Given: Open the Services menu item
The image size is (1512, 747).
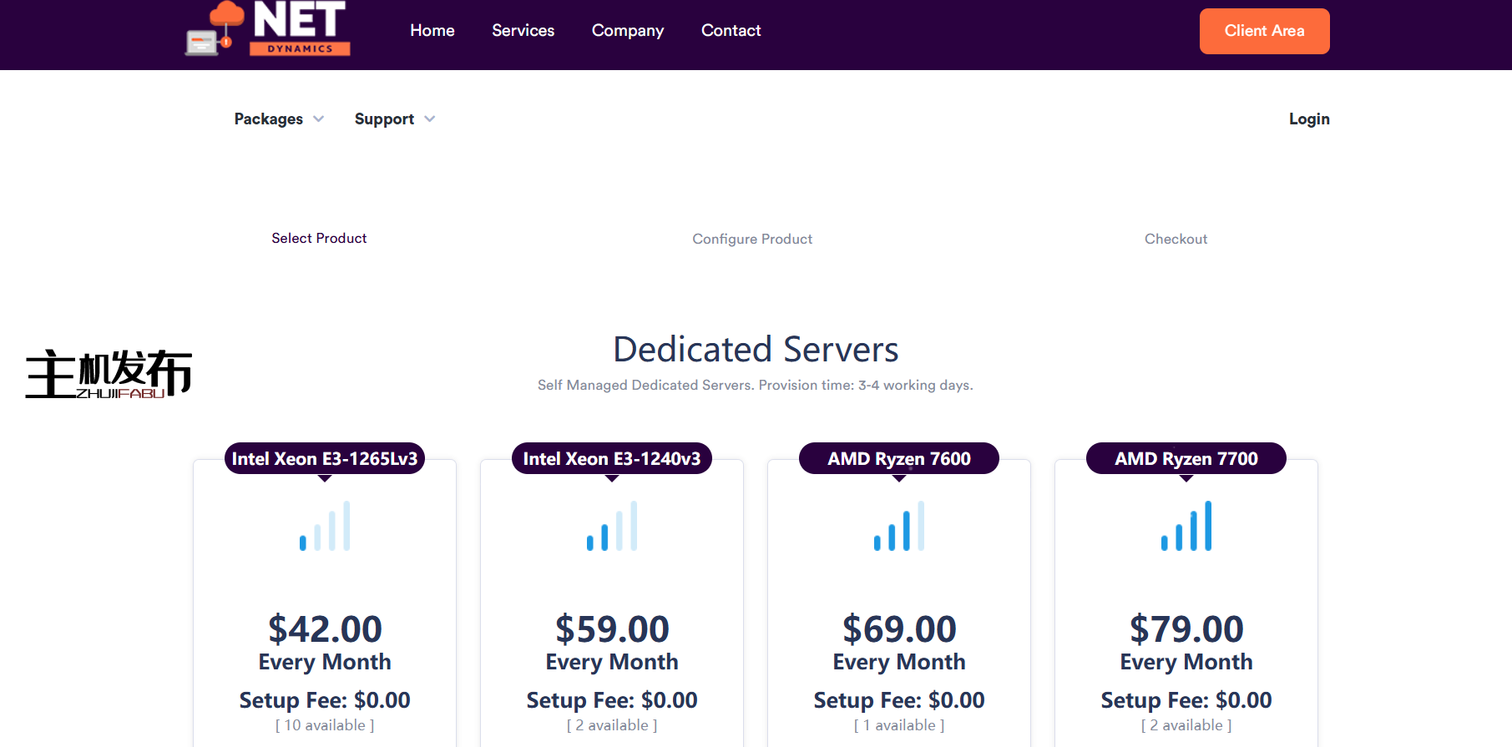Looking at the screenshot, I should [x=523, y=31].
